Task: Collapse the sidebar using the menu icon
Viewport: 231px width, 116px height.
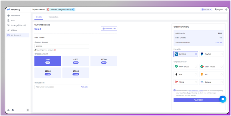Action: (x=28, y=110)
